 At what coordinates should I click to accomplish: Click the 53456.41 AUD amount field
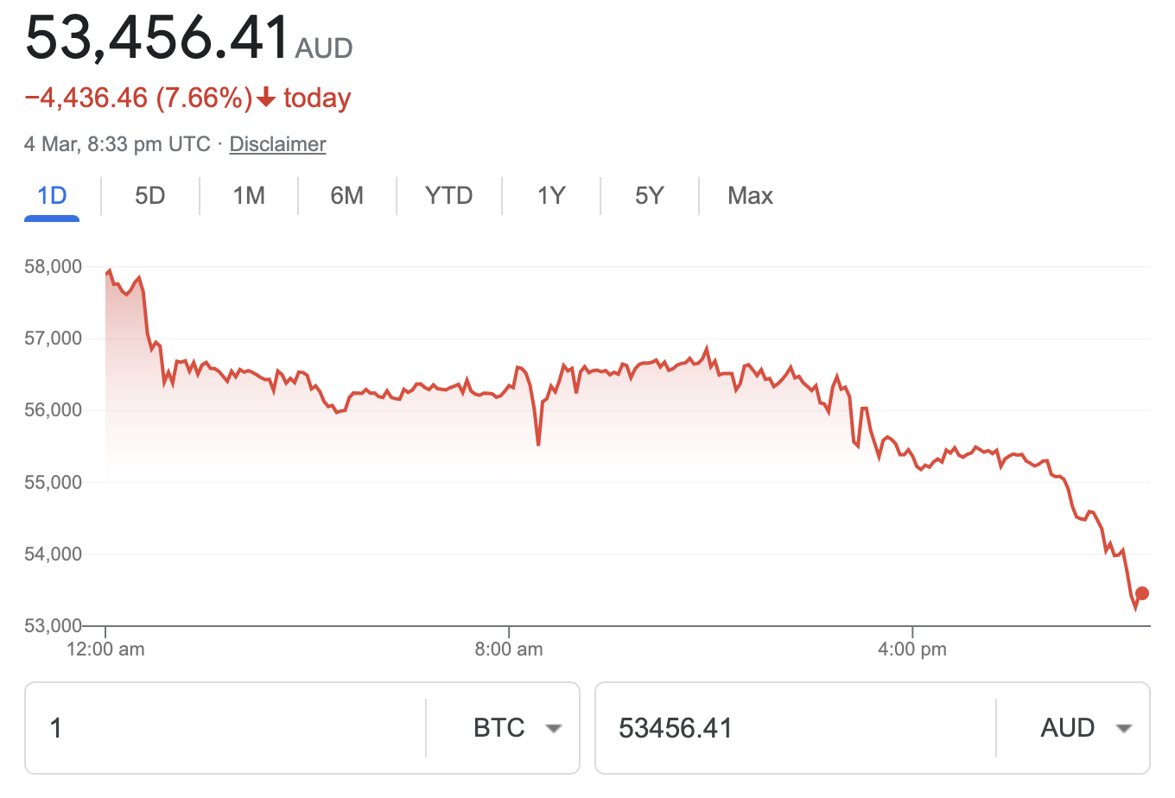(x=795, y=729)
